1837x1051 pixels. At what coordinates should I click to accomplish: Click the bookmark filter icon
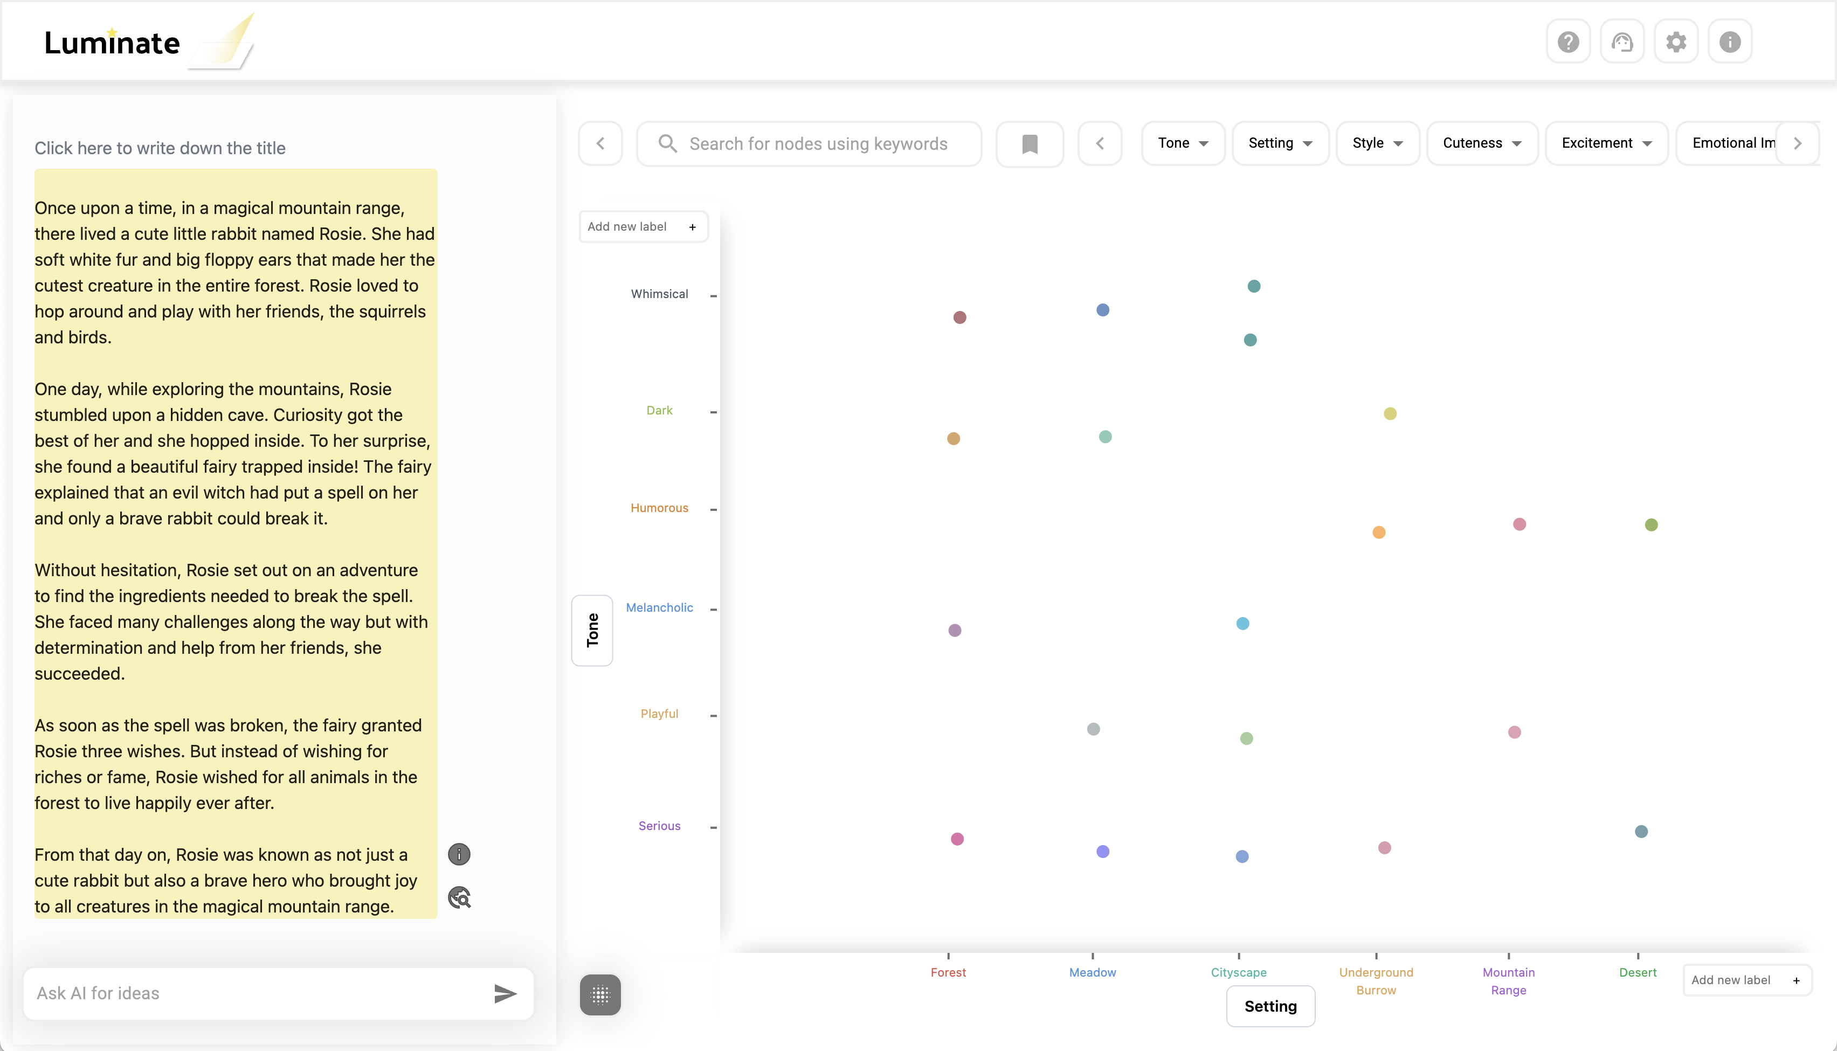pos(1030,144)
